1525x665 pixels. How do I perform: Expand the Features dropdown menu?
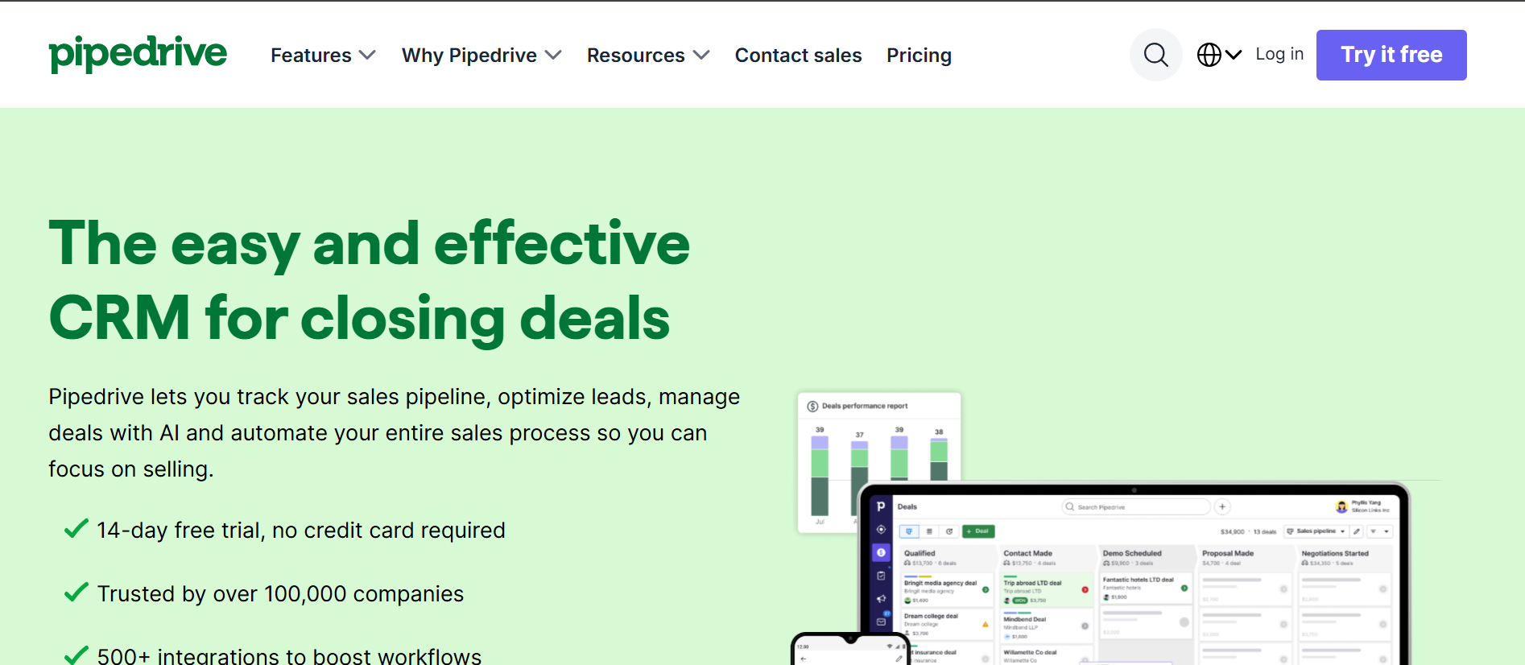click(x=323, y=55)
